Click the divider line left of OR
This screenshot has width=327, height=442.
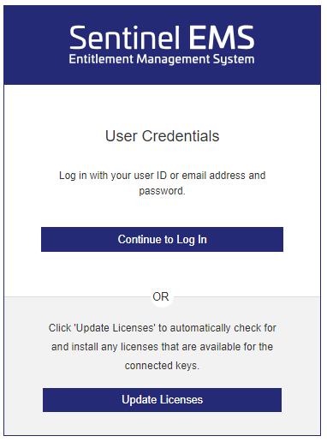(x=78, y=297)
